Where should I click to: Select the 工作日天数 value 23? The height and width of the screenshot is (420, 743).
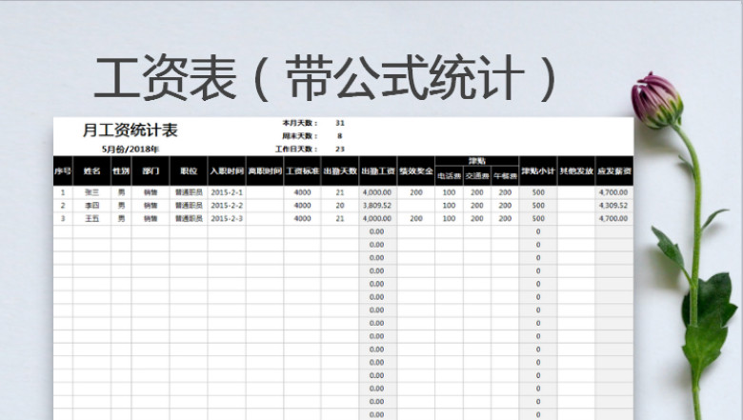click(340, 149)
